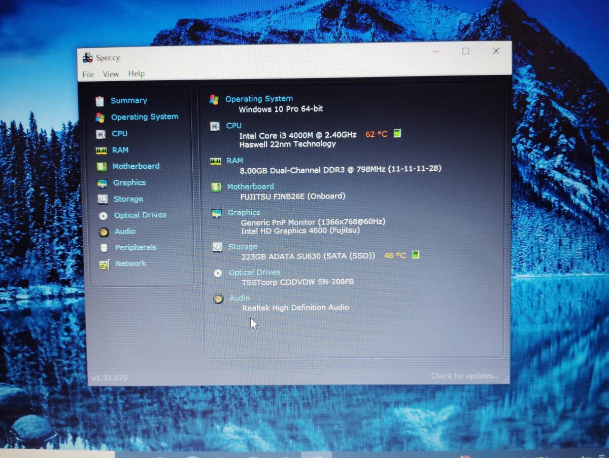The image size is (609, 458).
Task: Click Haswell 22nm Technology text
Action: [x=288, y=144]
